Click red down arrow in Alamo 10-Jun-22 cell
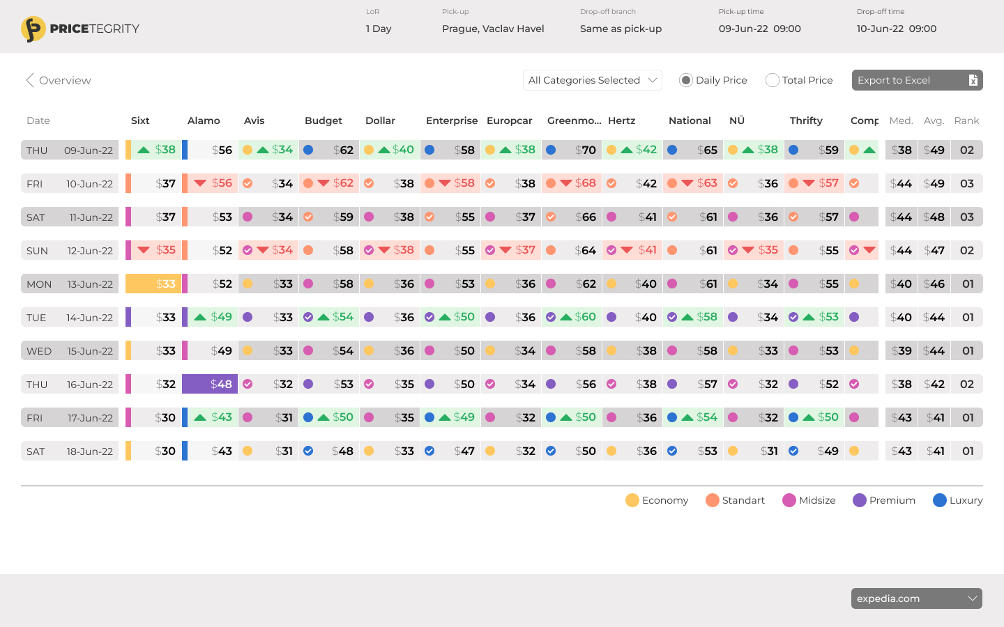The height and width of the screenshot is (627, 1004). click(200, 183)
